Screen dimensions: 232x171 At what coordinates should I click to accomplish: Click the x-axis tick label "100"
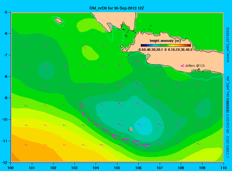coord(11,168)
